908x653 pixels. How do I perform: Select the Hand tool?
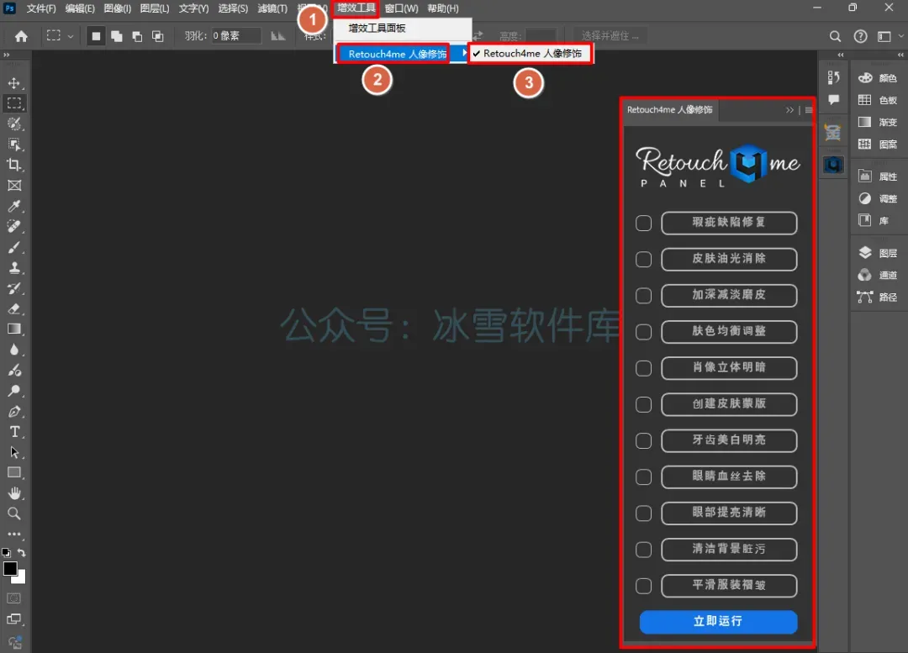(x=14, y=493)
